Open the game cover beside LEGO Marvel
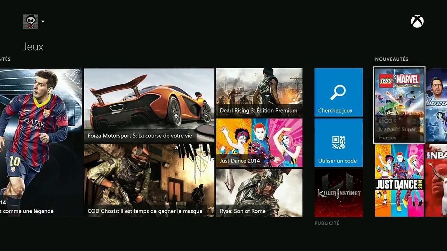This screenshot has height=251, width=447. pos(436,105)
